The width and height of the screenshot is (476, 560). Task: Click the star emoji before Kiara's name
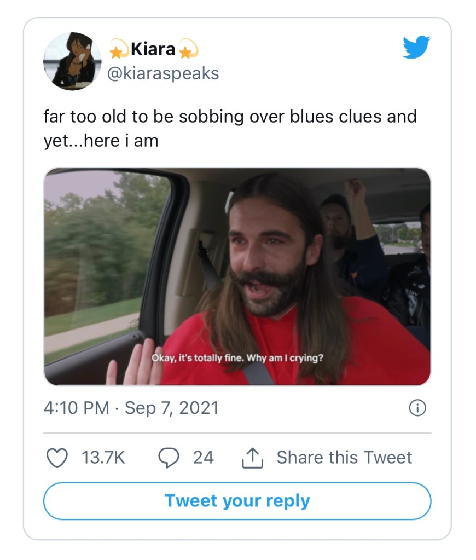[x=117, y=51]
